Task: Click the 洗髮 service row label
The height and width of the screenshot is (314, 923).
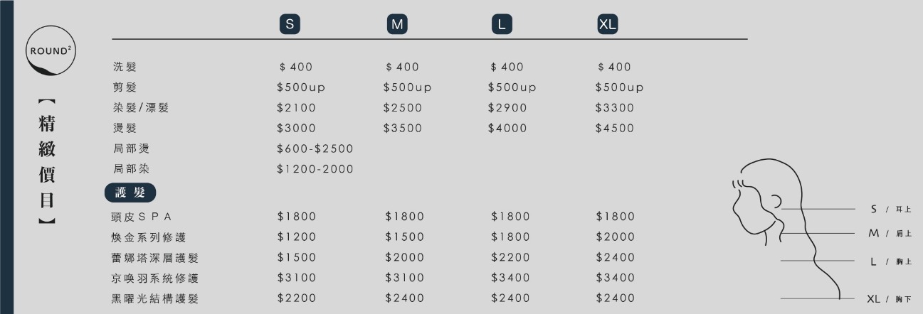Action: click(x=125, y=67)
